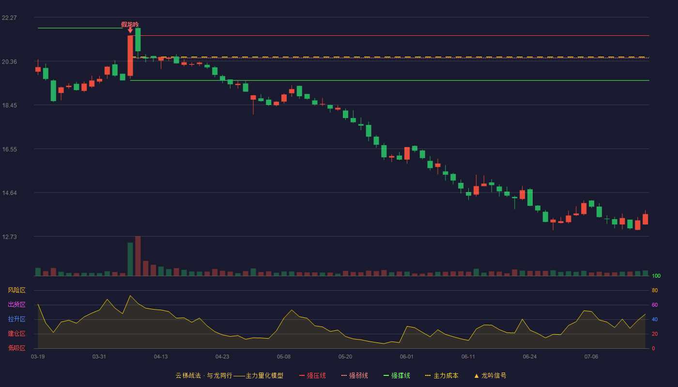
Task: Click the 低吸区 zone label
Action: [x=16, y=348]
